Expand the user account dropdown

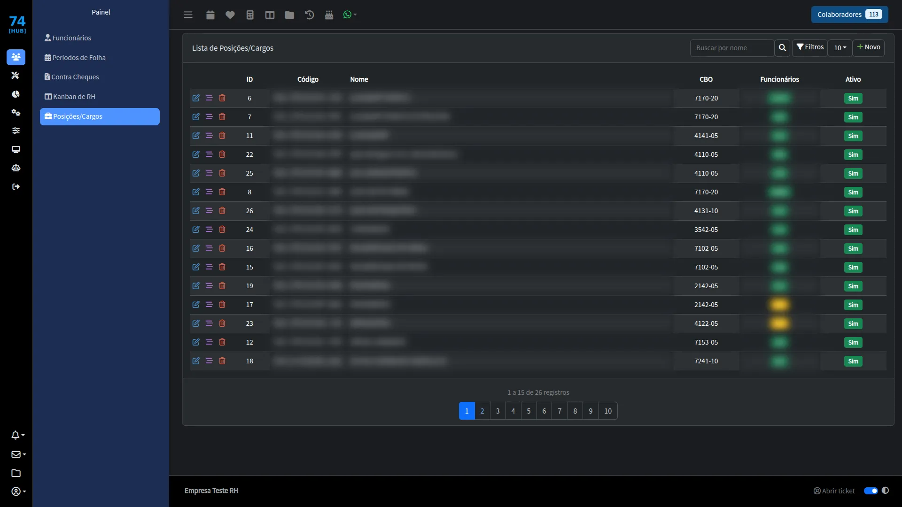pos(18,492)
